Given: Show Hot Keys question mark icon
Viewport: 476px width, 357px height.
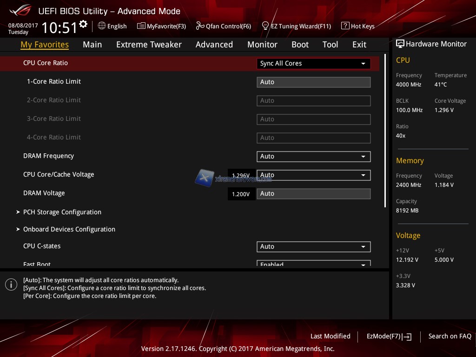Looking at the screenshot, I should pyautogui.click(x=345, y=26).
